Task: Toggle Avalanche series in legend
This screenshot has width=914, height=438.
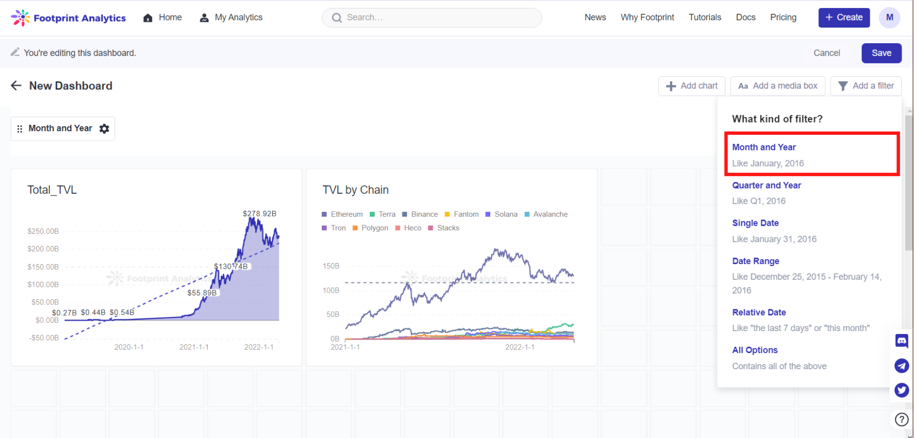Action: pyautogui.click(x=546, y=214)
